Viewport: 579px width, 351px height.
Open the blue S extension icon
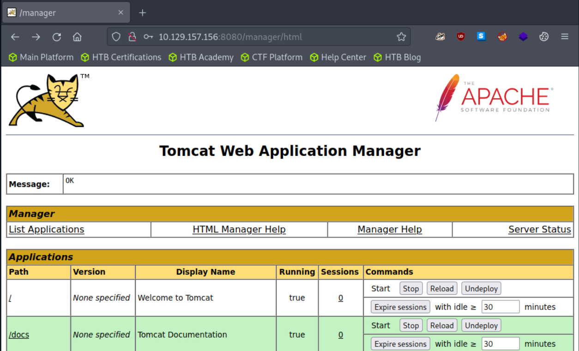click(x=481, y=36)
